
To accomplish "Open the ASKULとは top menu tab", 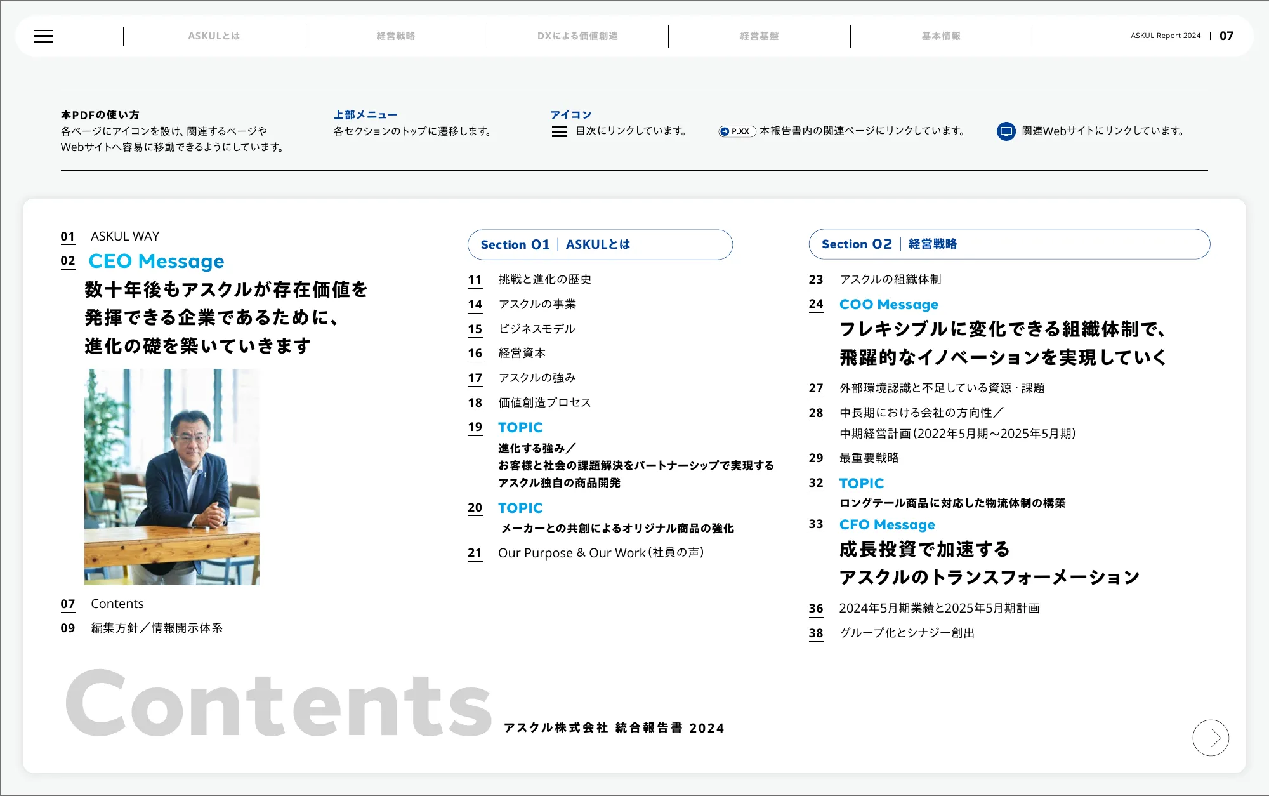I will pyautogui.click(x=214, y=36).
